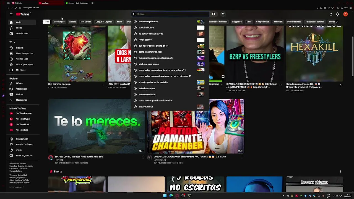Click the YouTube logo
Viewport: 354px width, 199px height.
(23, 14)
